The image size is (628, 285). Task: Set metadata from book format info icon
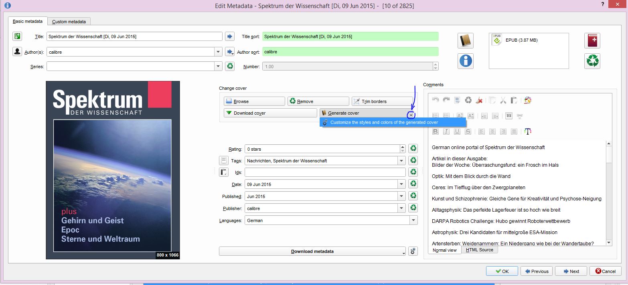point(466,61)
